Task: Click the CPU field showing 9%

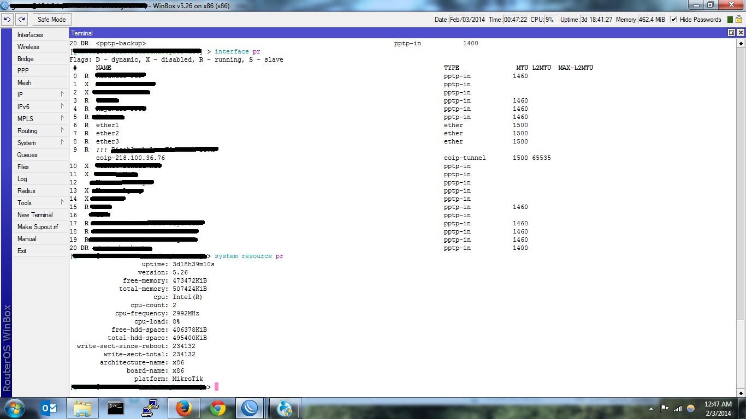Action: click(x=550, y=19)
